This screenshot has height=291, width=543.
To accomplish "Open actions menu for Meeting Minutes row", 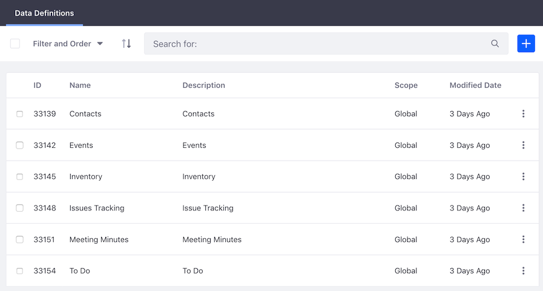I will 523,239.
